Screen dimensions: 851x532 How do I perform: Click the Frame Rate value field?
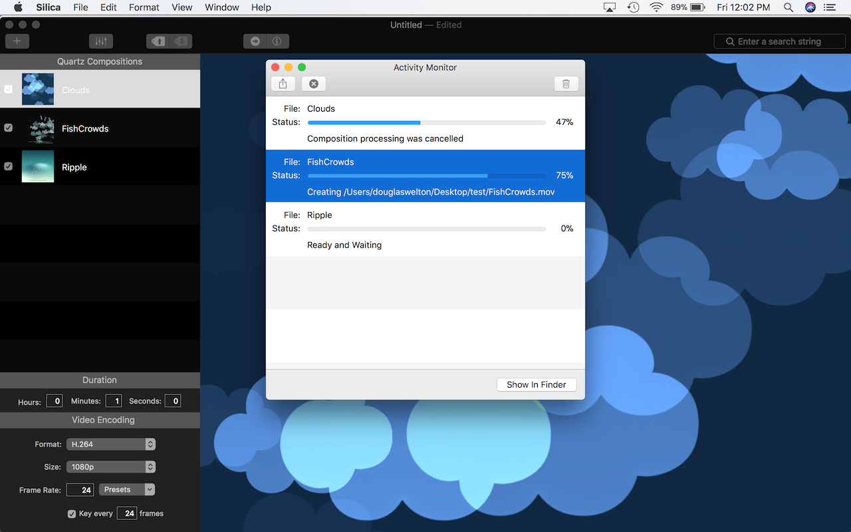click(80, 490)
